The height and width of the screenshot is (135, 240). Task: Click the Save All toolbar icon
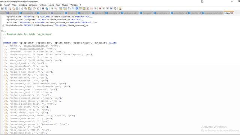6,8
